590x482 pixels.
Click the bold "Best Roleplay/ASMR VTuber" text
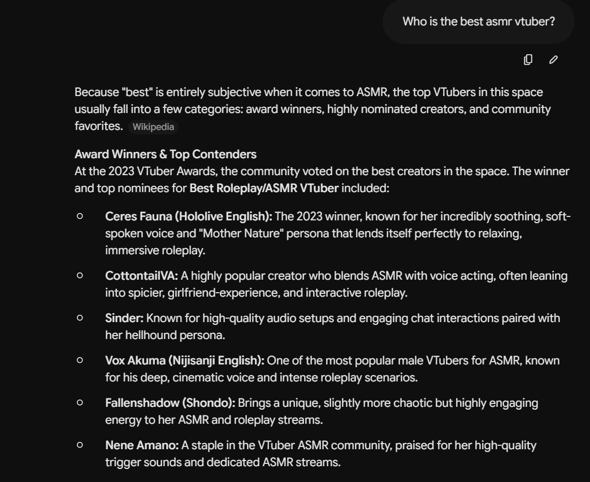click(x=264, y=188)
